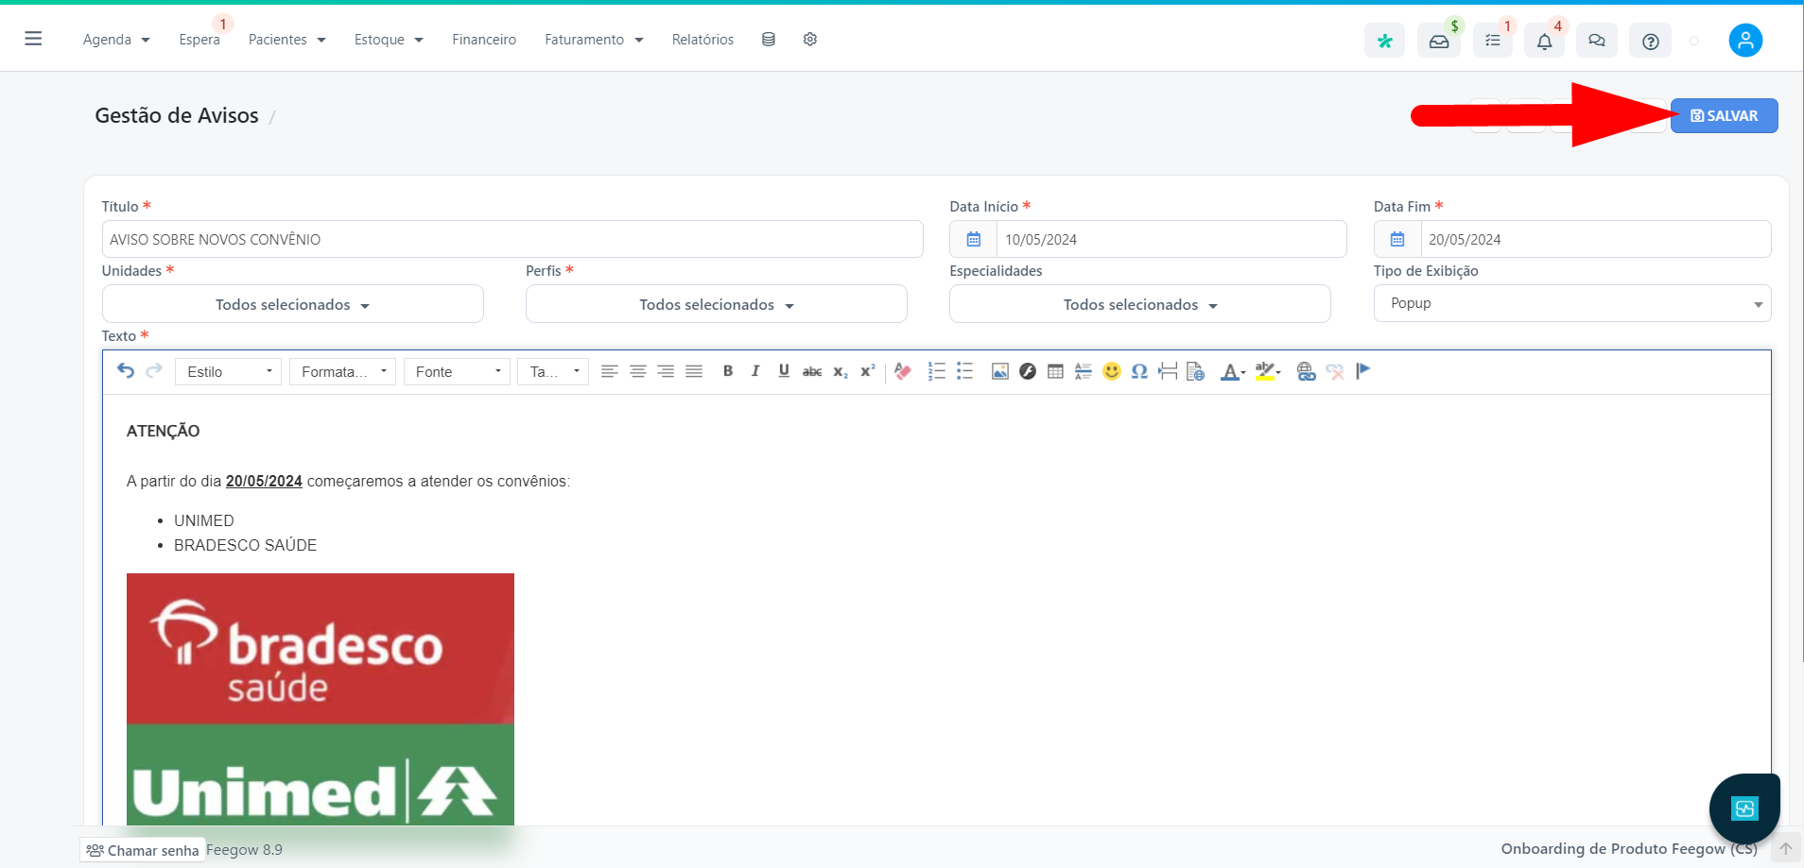Viewport: 1804px width, 868px height.
Task: Open the chat messages icon
Action: 1597,41
